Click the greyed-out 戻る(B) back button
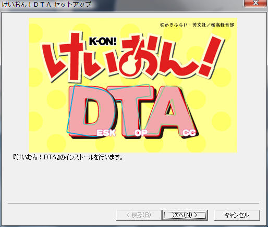This screenshot has height=227, width=268. click(x=139, y=215)
